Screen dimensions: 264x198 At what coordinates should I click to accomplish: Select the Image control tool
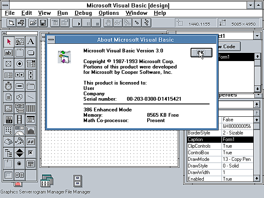point(8,108)
